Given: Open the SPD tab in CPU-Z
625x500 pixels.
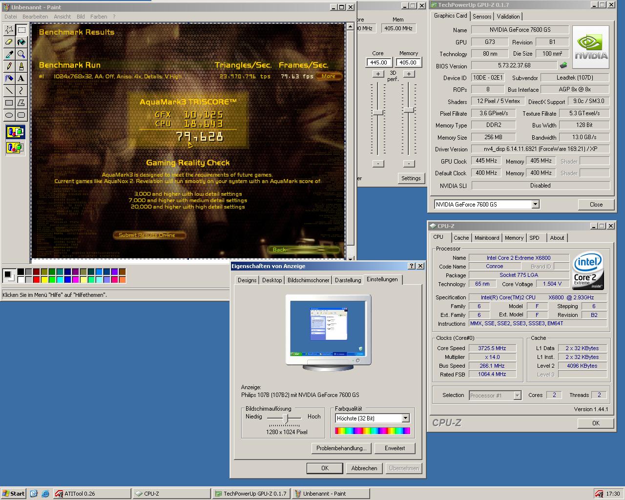Looking at the screenshot, I should point(535,238).
